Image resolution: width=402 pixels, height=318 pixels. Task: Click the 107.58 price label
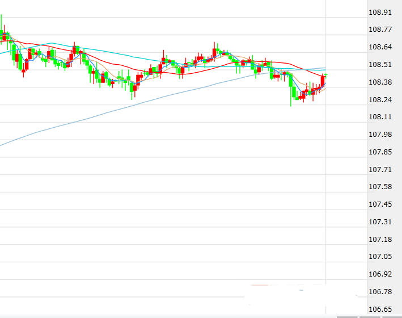tap(380, 187)
